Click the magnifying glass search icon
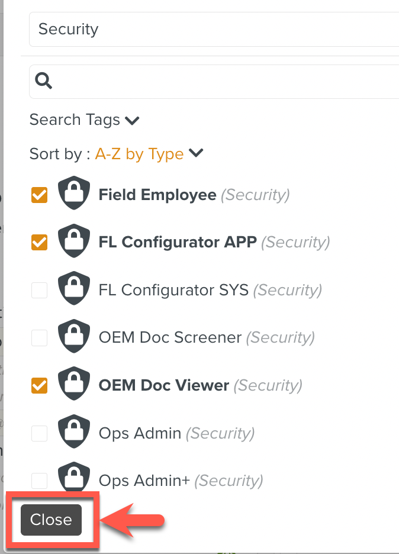 (x=43, y=80)
